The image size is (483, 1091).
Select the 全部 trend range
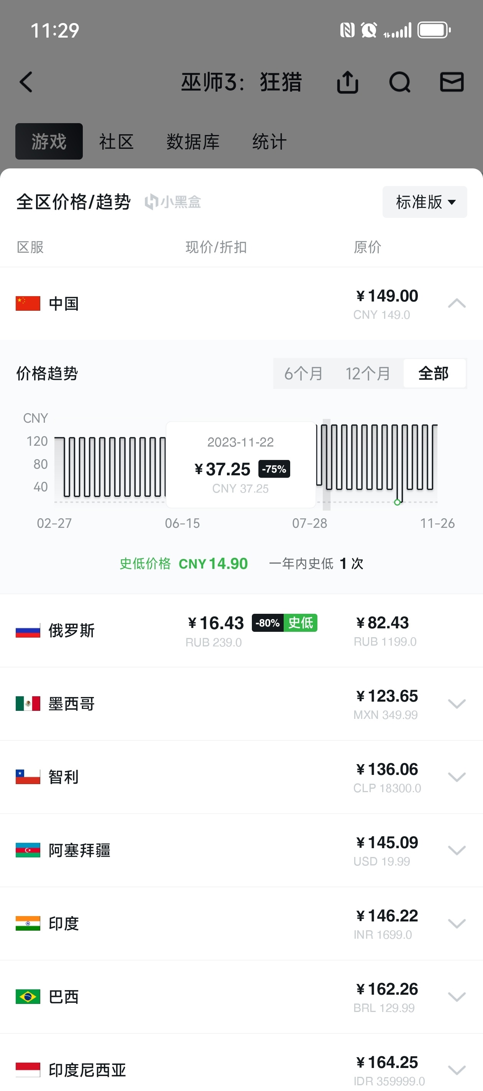pyautogui.click(x=434, y=374)
